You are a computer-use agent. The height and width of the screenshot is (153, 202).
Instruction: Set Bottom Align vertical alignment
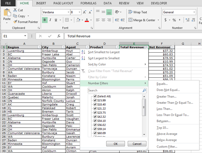coord(109,12)
